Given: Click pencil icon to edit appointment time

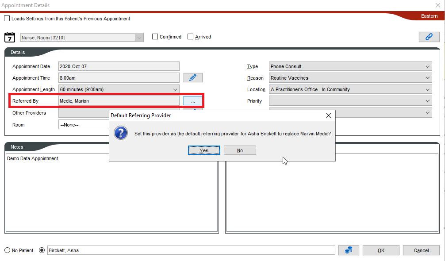Looking at the screenshot, I should coord(193,78).
